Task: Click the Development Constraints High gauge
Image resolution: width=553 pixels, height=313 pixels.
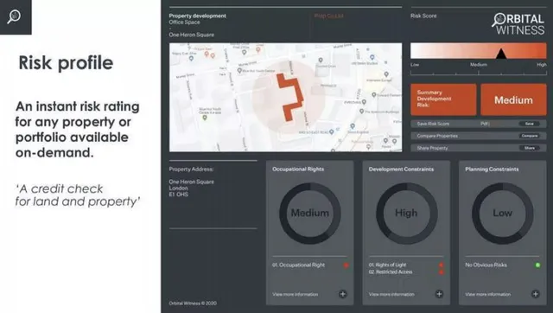Action: click(x=406, y=214)
